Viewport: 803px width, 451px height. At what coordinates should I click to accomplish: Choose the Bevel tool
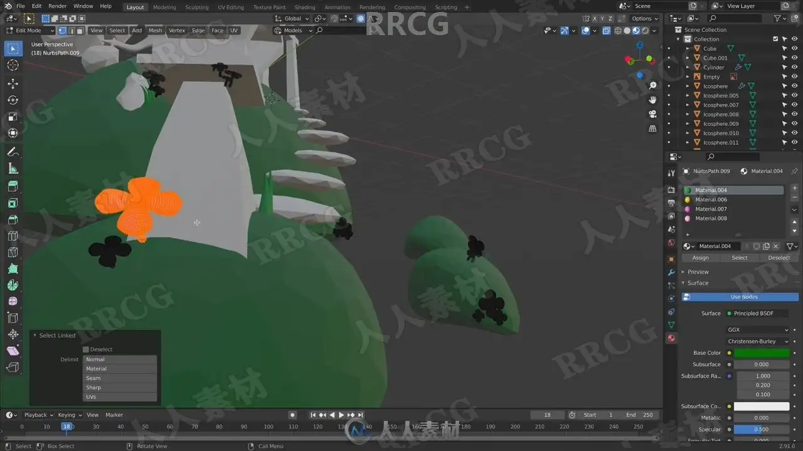coord(13,220)
